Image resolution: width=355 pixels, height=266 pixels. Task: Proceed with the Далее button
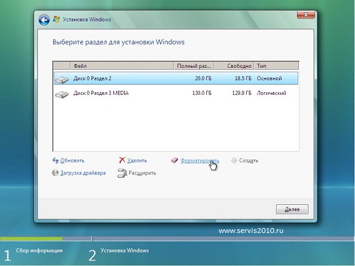click(292, 209)
